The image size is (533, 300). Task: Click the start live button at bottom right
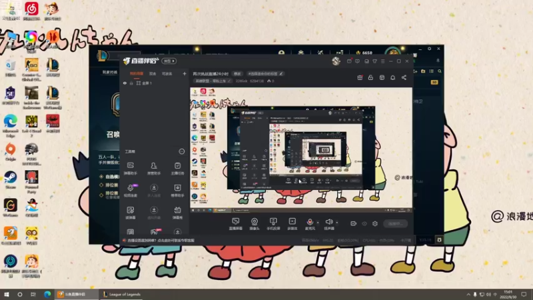coord(395,224)
